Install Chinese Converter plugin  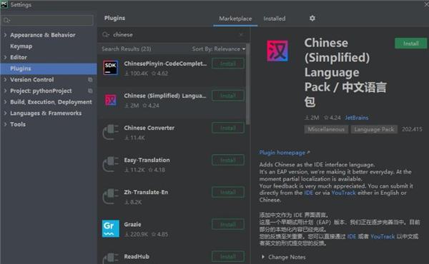click(228, 128)
